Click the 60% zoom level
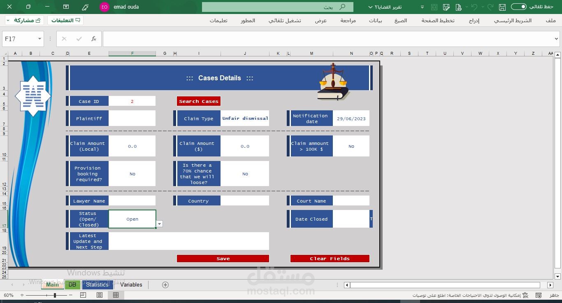 click(8, 295)
